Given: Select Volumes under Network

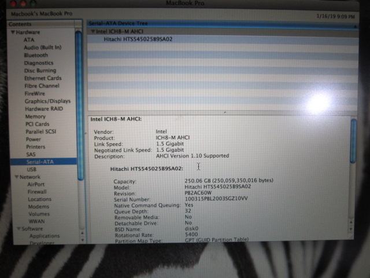Looking at the screenshot, I should [39, 214].
